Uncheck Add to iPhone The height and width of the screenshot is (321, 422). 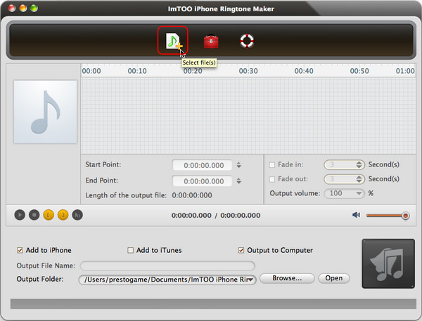[x=20, y=250]
